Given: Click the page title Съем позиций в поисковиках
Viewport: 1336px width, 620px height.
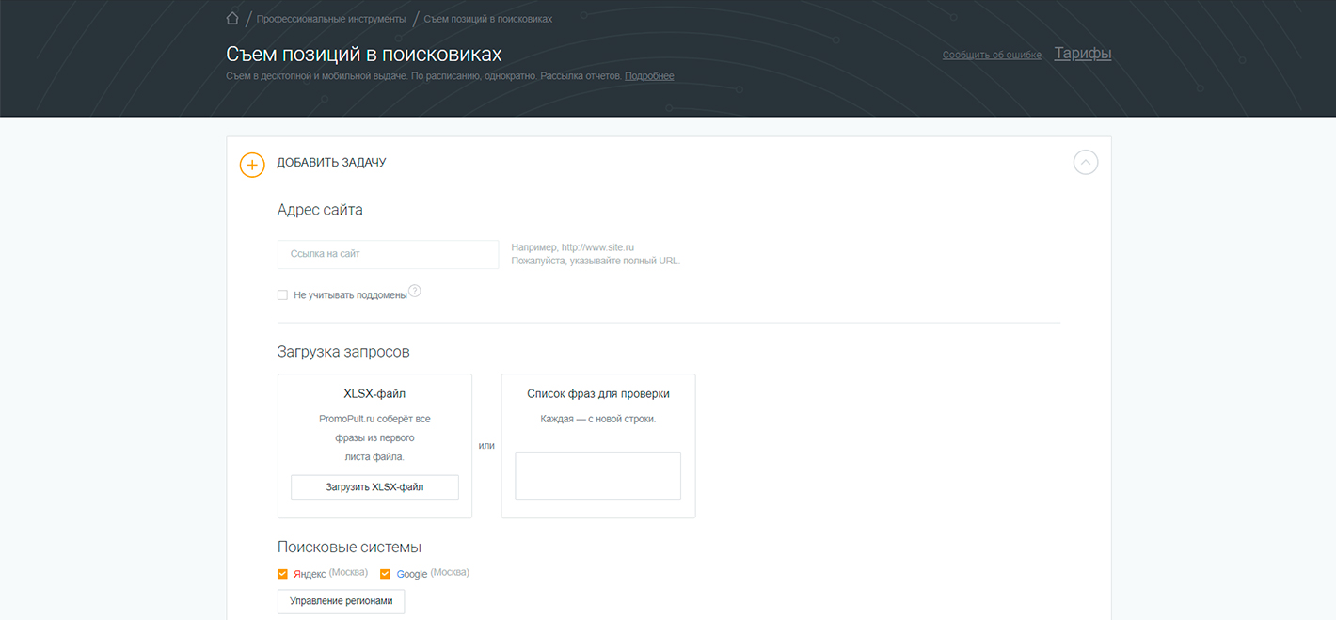Looking at the screenshot, I should [364, 54].
